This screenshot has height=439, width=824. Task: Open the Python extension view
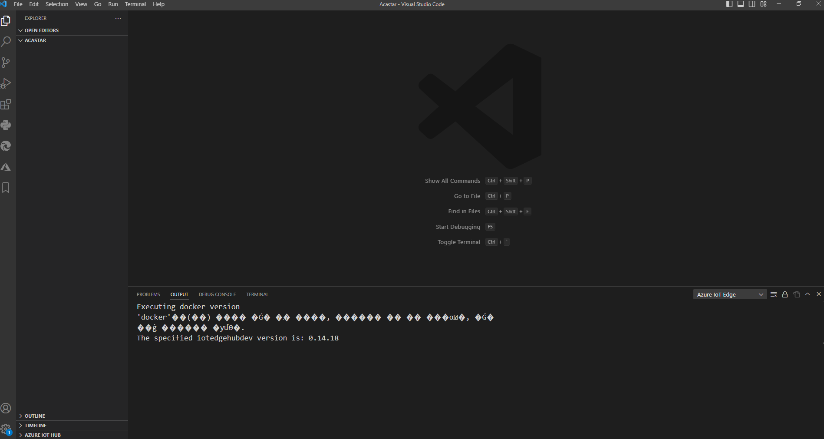[6, 125]
